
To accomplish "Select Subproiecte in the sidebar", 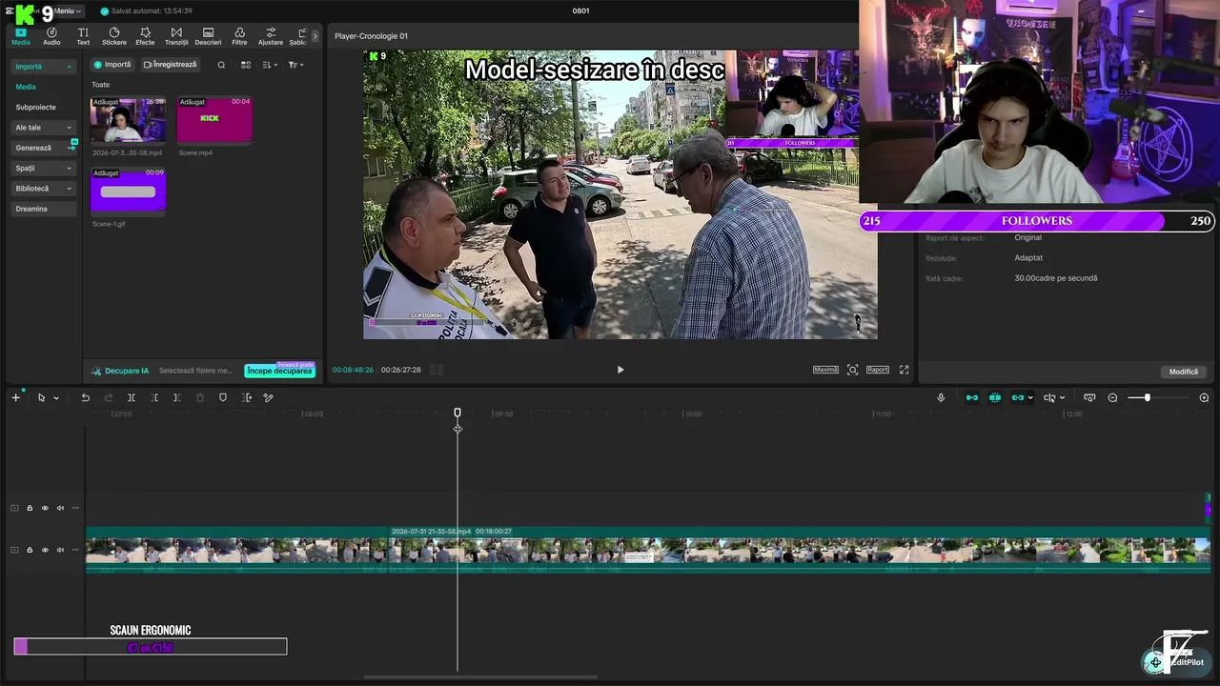I will click(x=35, y=108).
